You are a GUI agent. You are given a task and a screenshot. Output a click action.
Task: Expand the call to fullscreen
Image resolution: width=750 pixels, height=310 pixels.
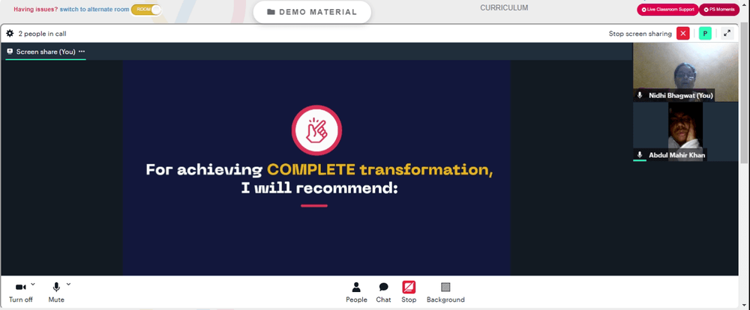click(x=727, y=34)
